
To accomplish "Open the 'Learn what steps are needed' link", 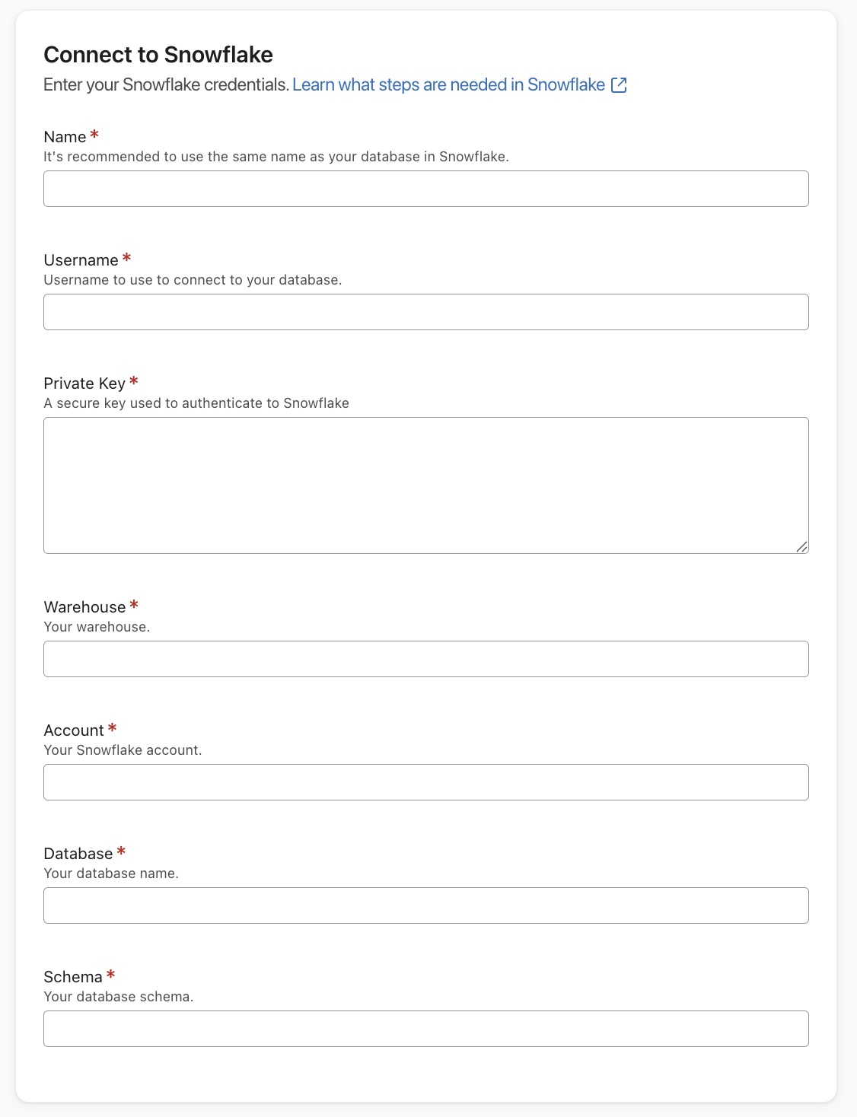I will [x=448, y=85].
